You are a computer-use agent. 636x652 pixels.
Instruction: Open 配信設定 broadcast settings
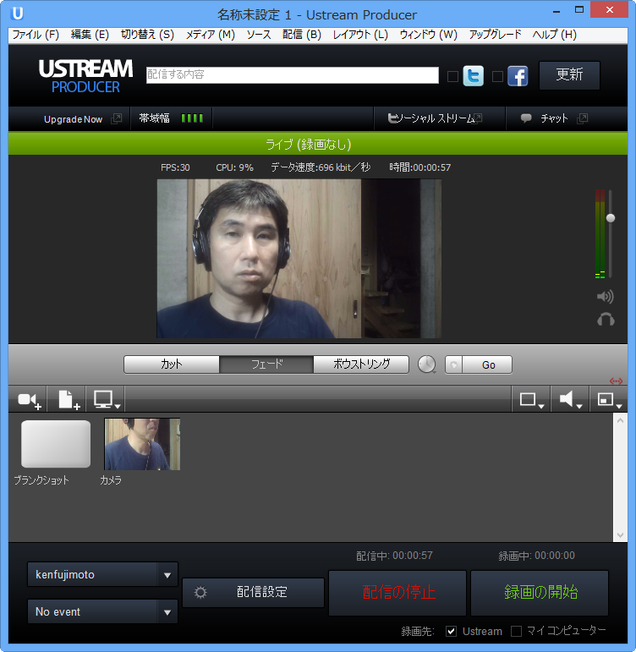coord(254,592)
